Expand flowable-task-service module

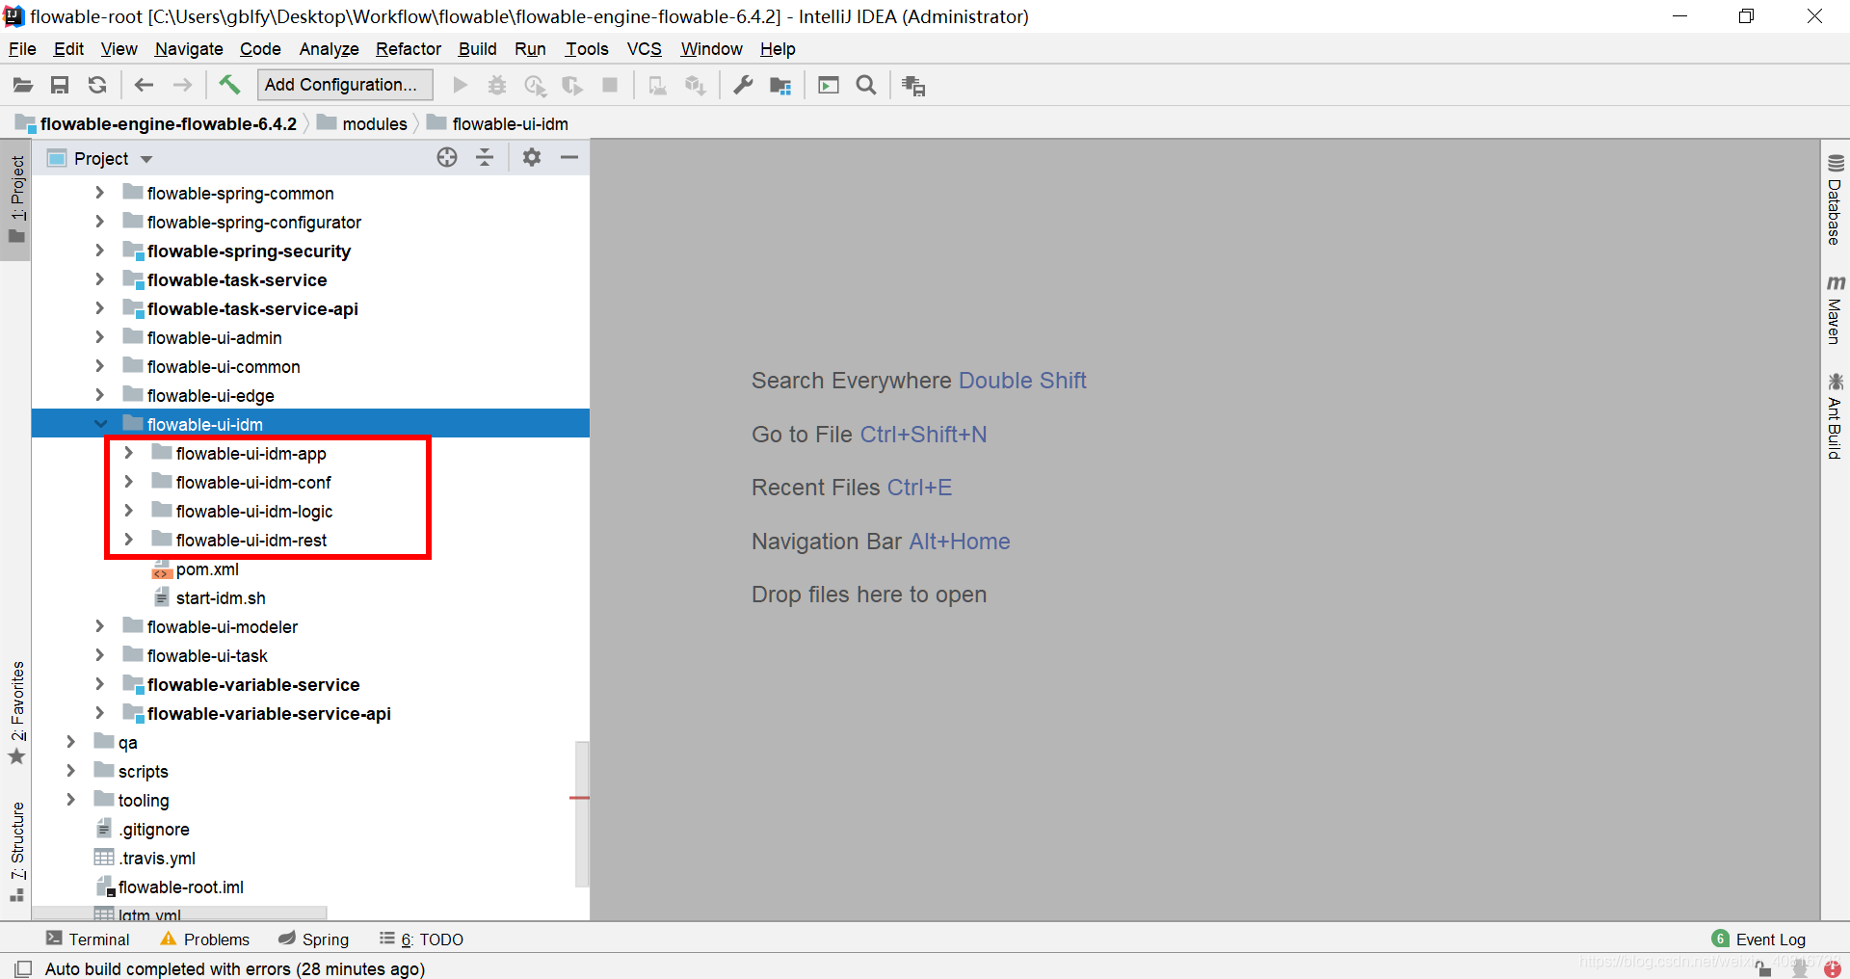tap(99, 279)
